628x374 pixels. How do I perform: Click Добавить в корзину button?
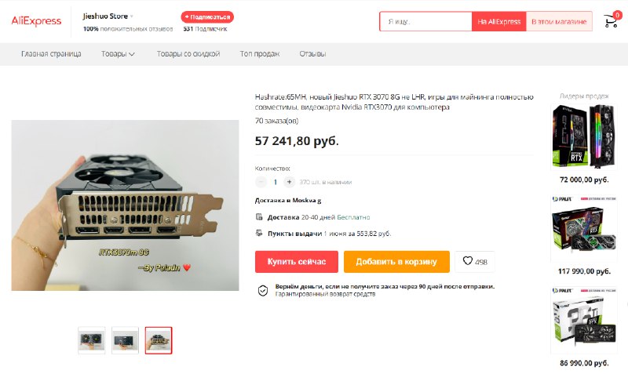pos(396,262)
